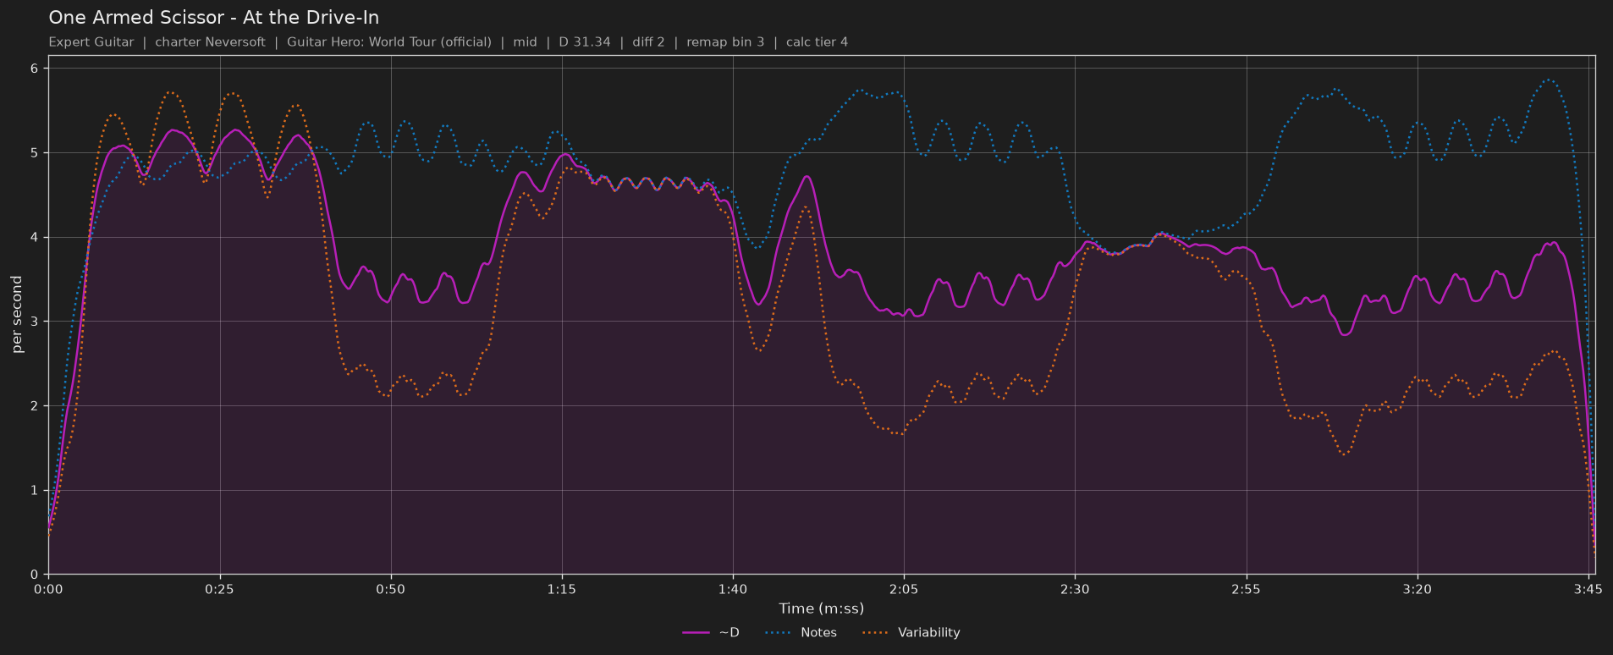The height and width of the screenshot is (655, 1613).
Task: Click 'diff 2' in the subtitle
Action: pyautogui.click(x=648, y=42)
